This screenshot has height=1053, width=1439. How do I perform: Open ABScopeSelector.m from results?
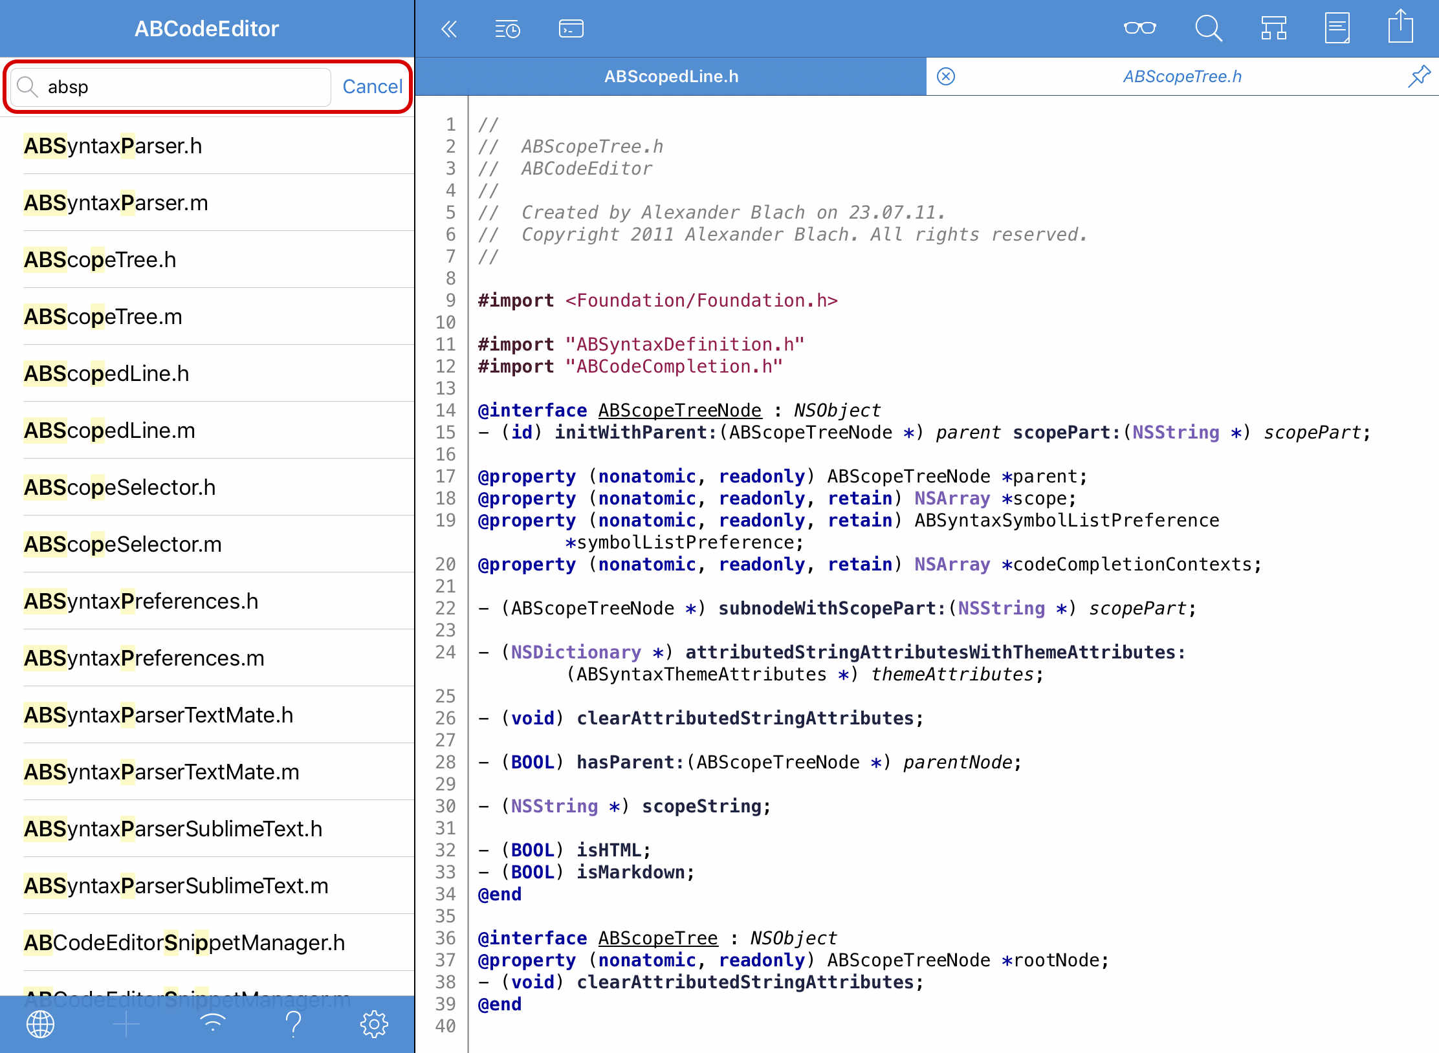pos(207,544)
